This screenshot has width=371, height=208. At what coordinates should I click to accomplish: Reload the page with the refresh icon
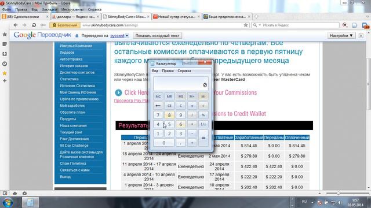34,25
